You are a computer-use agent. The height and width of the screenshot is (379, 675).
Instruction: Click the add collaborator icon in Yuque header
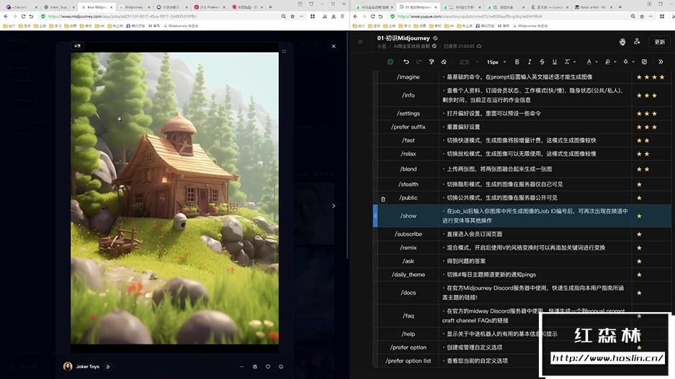pyautogui.click(x=637, y=41)
